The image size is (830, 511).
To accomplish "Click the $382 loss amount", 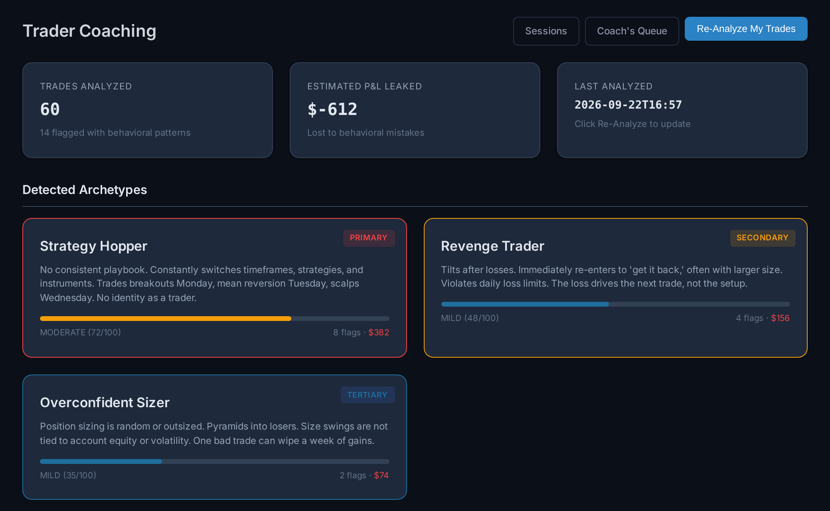I will pyautogui.click(x=379, y=333).
